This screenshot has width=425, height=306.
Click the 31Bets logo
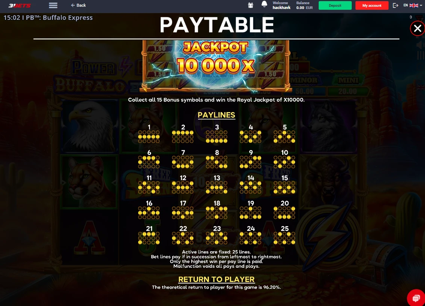coord(20,5)
